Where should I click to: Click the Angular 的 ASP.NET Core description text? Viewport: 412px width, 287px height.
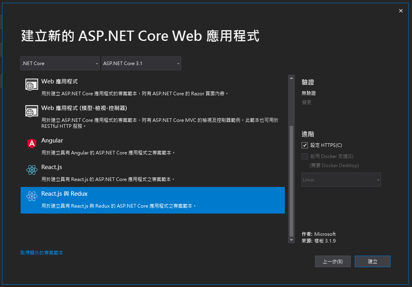tap(108, 152)
